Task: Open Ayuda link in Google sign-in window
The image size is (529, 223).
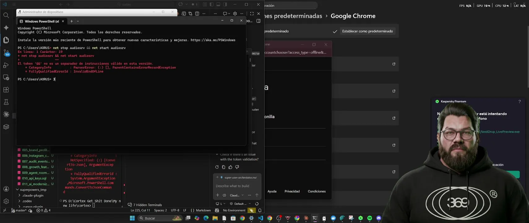Action: pos(272,191)
